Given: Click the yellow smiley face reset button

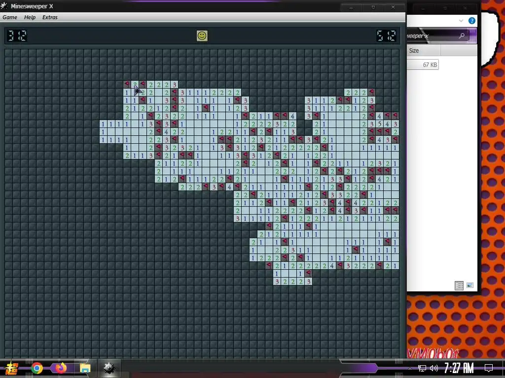Looking at the screenshot, I should 202,35.
